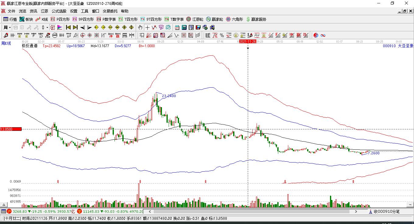This screenshot has height=224, width=414.
Task: Open the 浏览 menu
Action: 23,11
